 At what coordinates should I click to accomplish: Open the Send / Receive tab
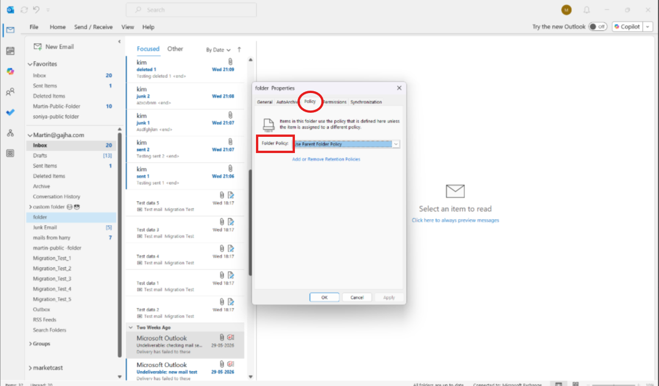(93, 27)
